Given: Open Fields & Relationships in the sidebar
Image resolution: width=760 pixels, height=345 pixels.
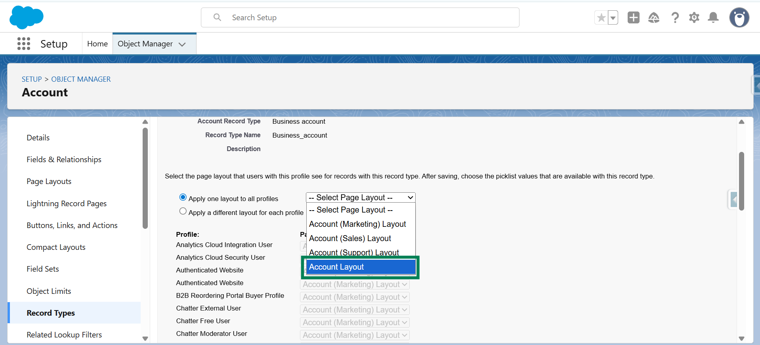Looking at the screenshot, I should (x=64, y=159).
